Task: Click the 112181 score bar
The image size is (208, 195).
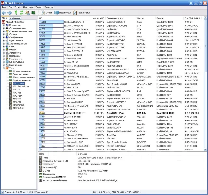Action: (x=51, y=22)
